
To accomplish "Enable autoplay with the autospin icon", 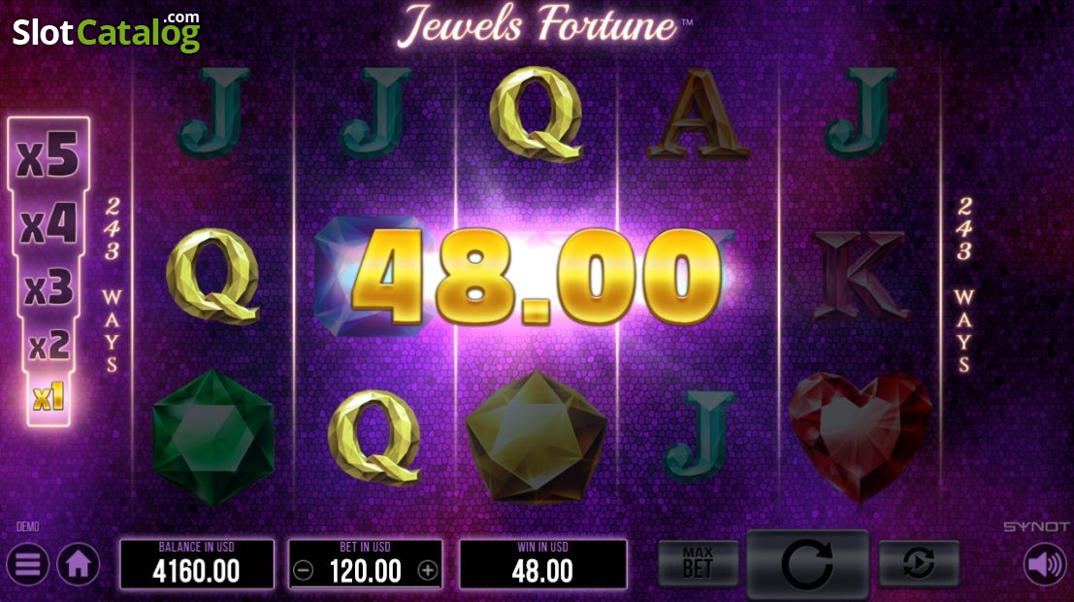I will [919, 563].
